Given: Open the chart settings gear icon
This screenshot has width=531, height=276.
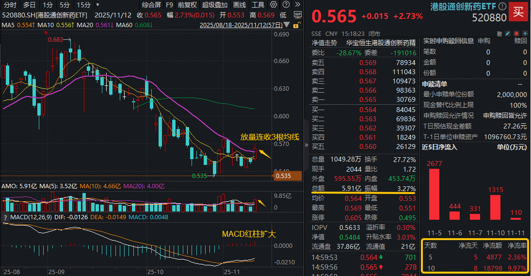Looking at the screenshot, I should (273, 5).
